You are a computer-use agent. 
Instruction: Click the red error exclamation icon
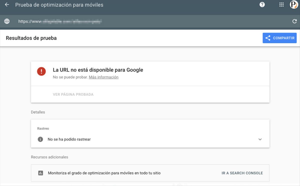click(41, 71)
